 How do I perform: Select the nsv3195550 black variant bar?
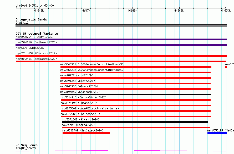pyautogui.click(x=136, y=94)
